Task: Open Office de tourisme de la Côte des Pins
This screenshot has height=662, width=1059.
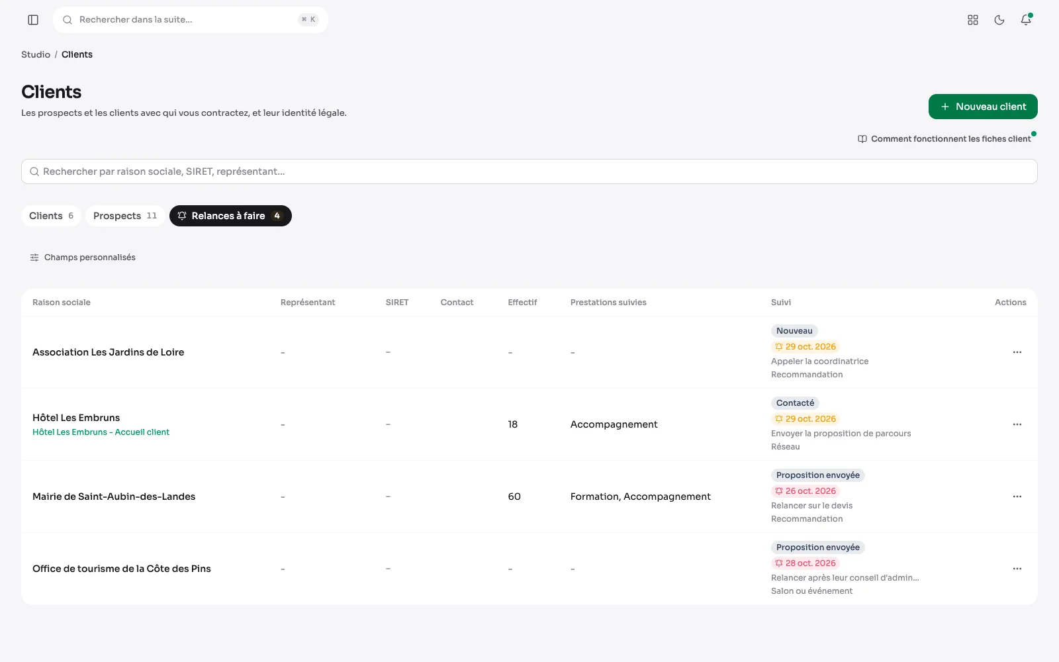Action: click(122, 569)
